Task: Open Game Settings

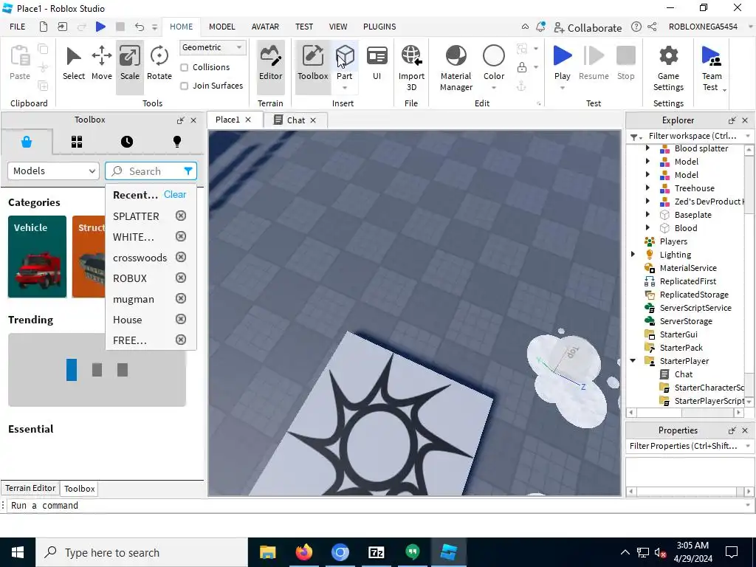Action: 668,68
